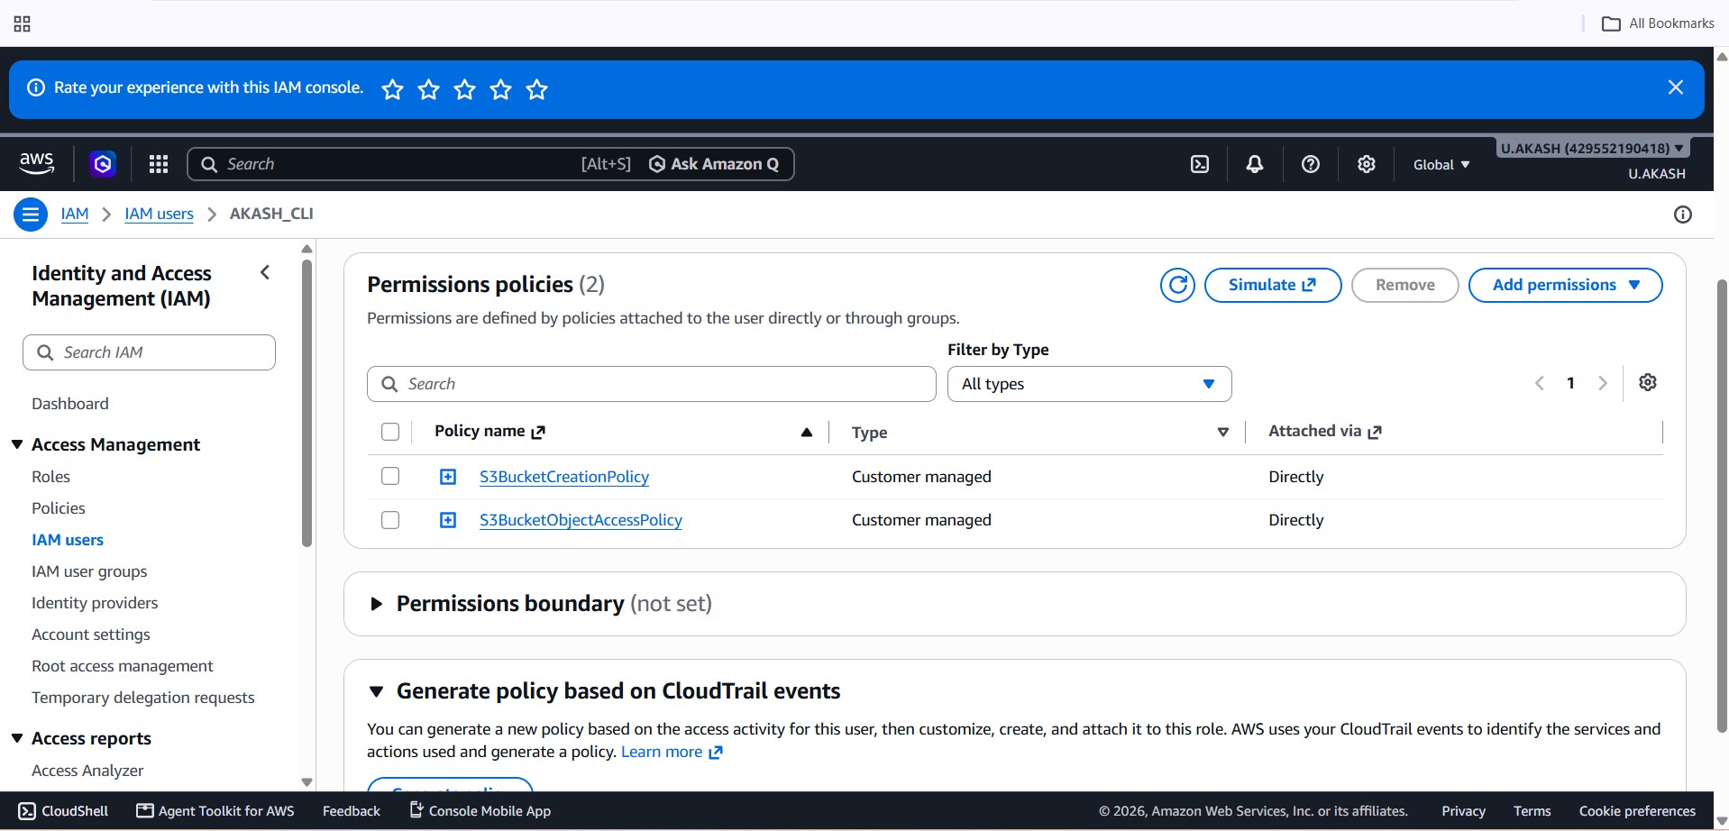Toggle the side navigation hamburger icon
1729x831 pixels.
(31, 215)
